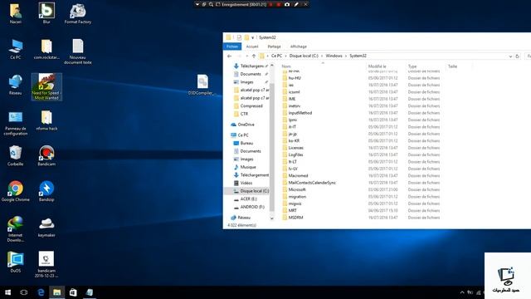The image size is (531, 299).
Task: Switch to the Affichage ribbon tab
Action: click(x=299, y=47)
